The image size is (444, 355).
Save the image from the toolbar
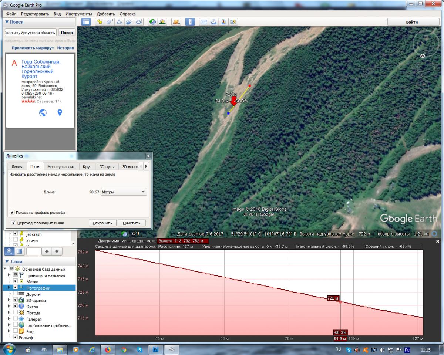[223, 22]
